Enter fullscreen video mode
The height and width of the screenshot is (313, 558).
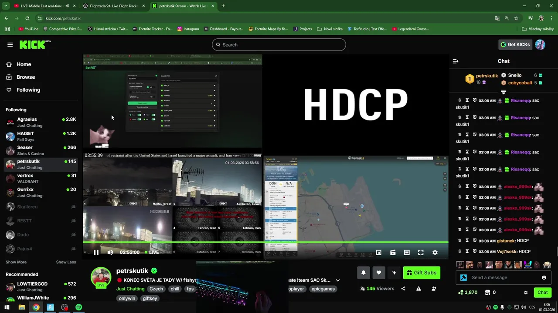point(421,252)
